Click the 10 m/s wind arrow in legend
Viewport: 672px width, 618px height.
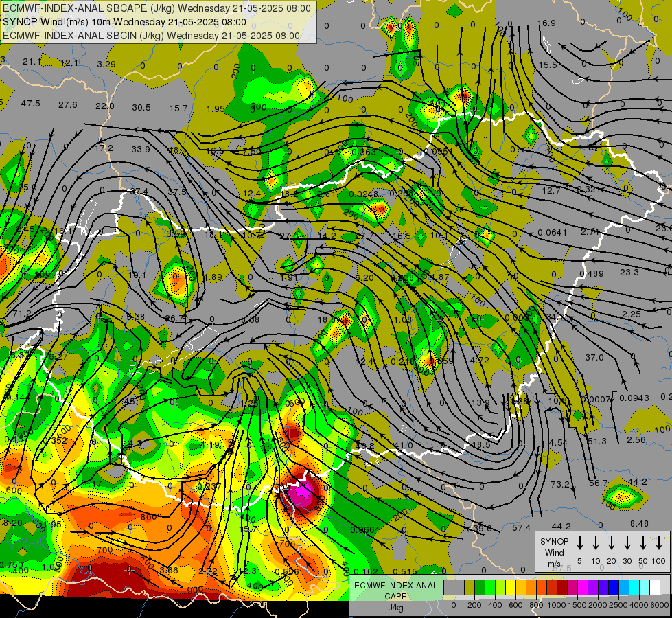595,543
